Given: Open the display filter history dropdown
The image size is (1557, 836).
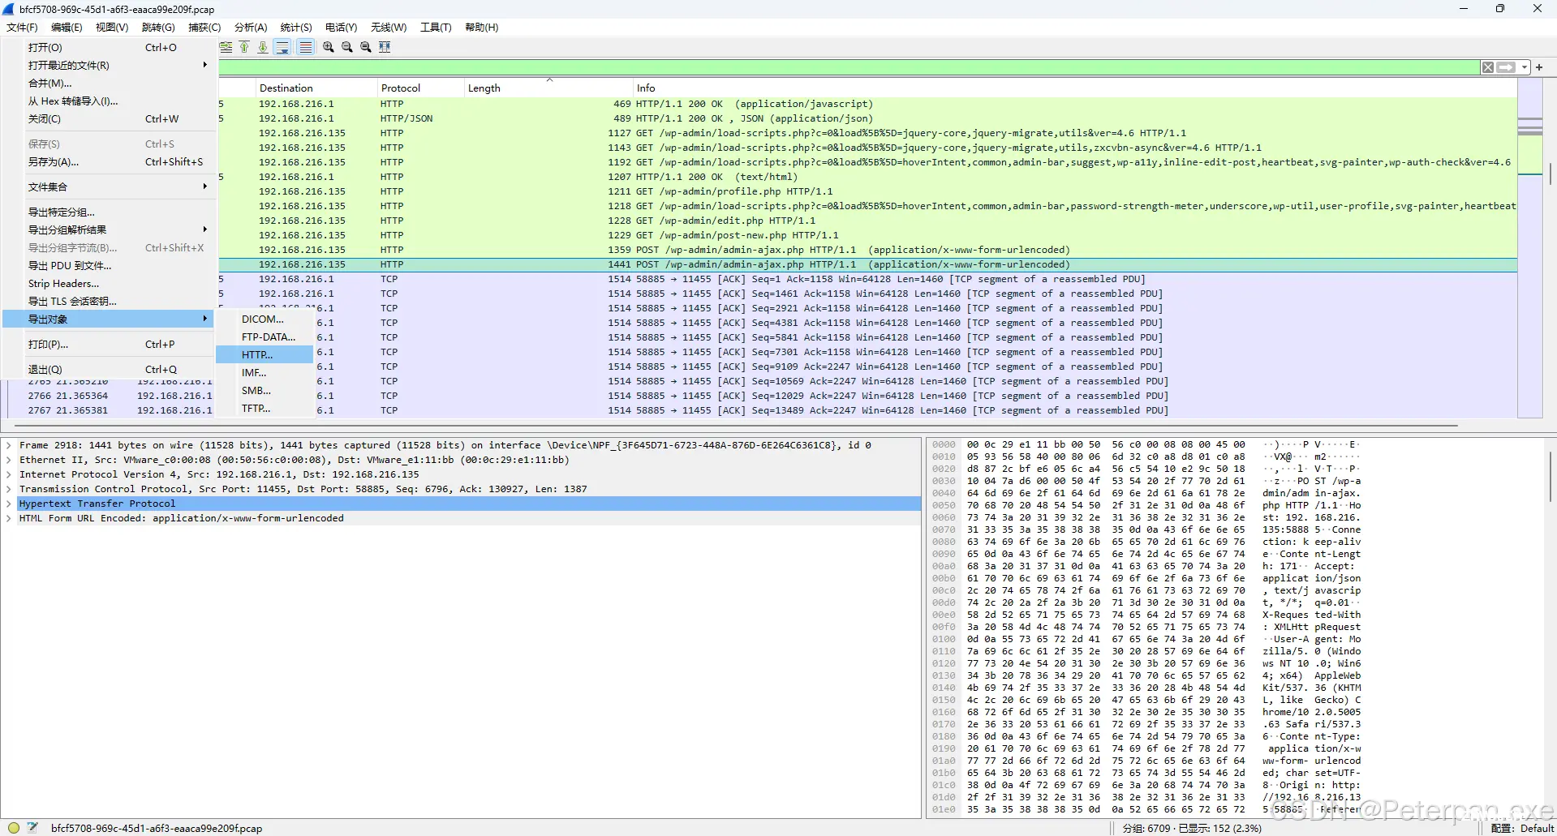Looking at the screenshot, I should 1525,67.
